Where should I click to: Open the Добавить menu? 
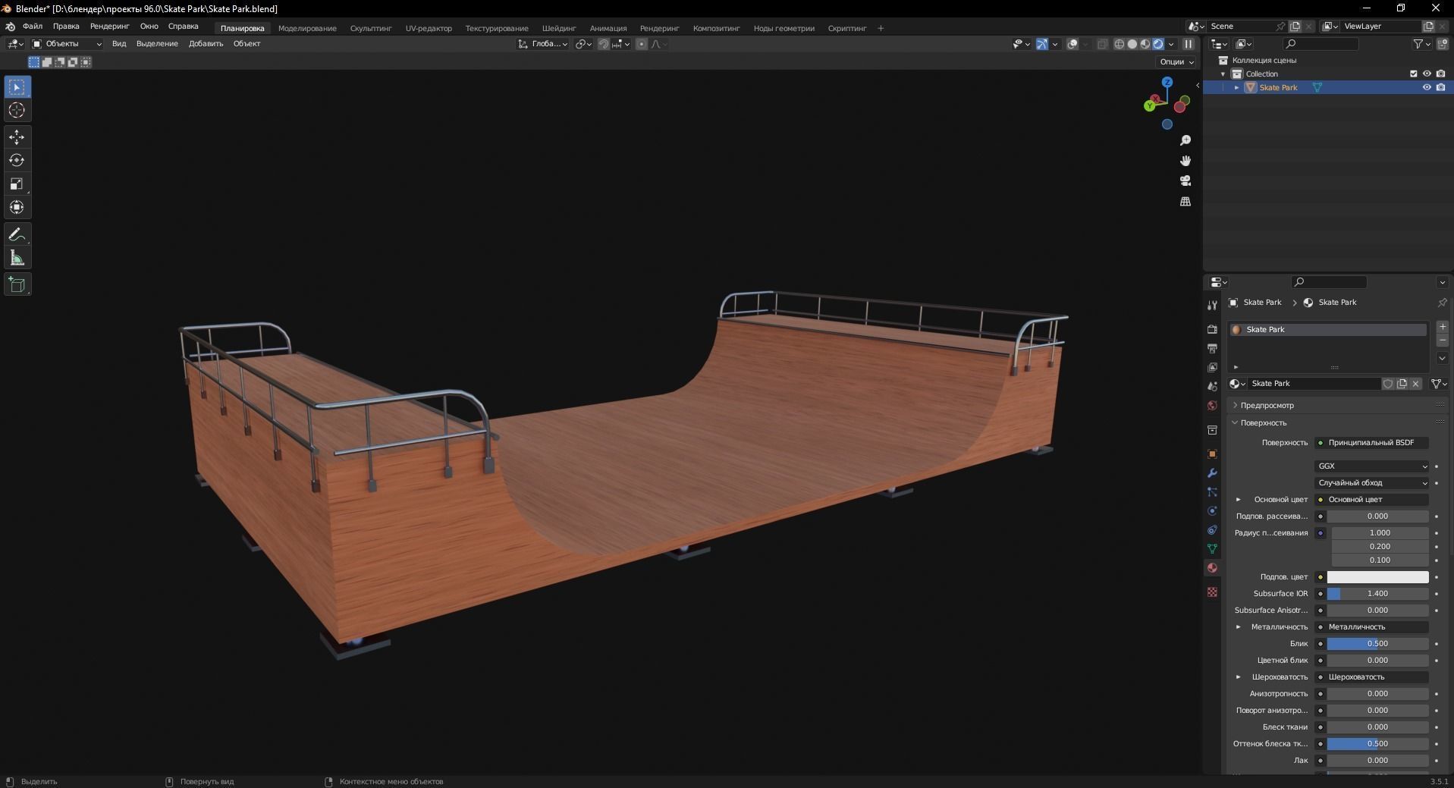point(206,44)
